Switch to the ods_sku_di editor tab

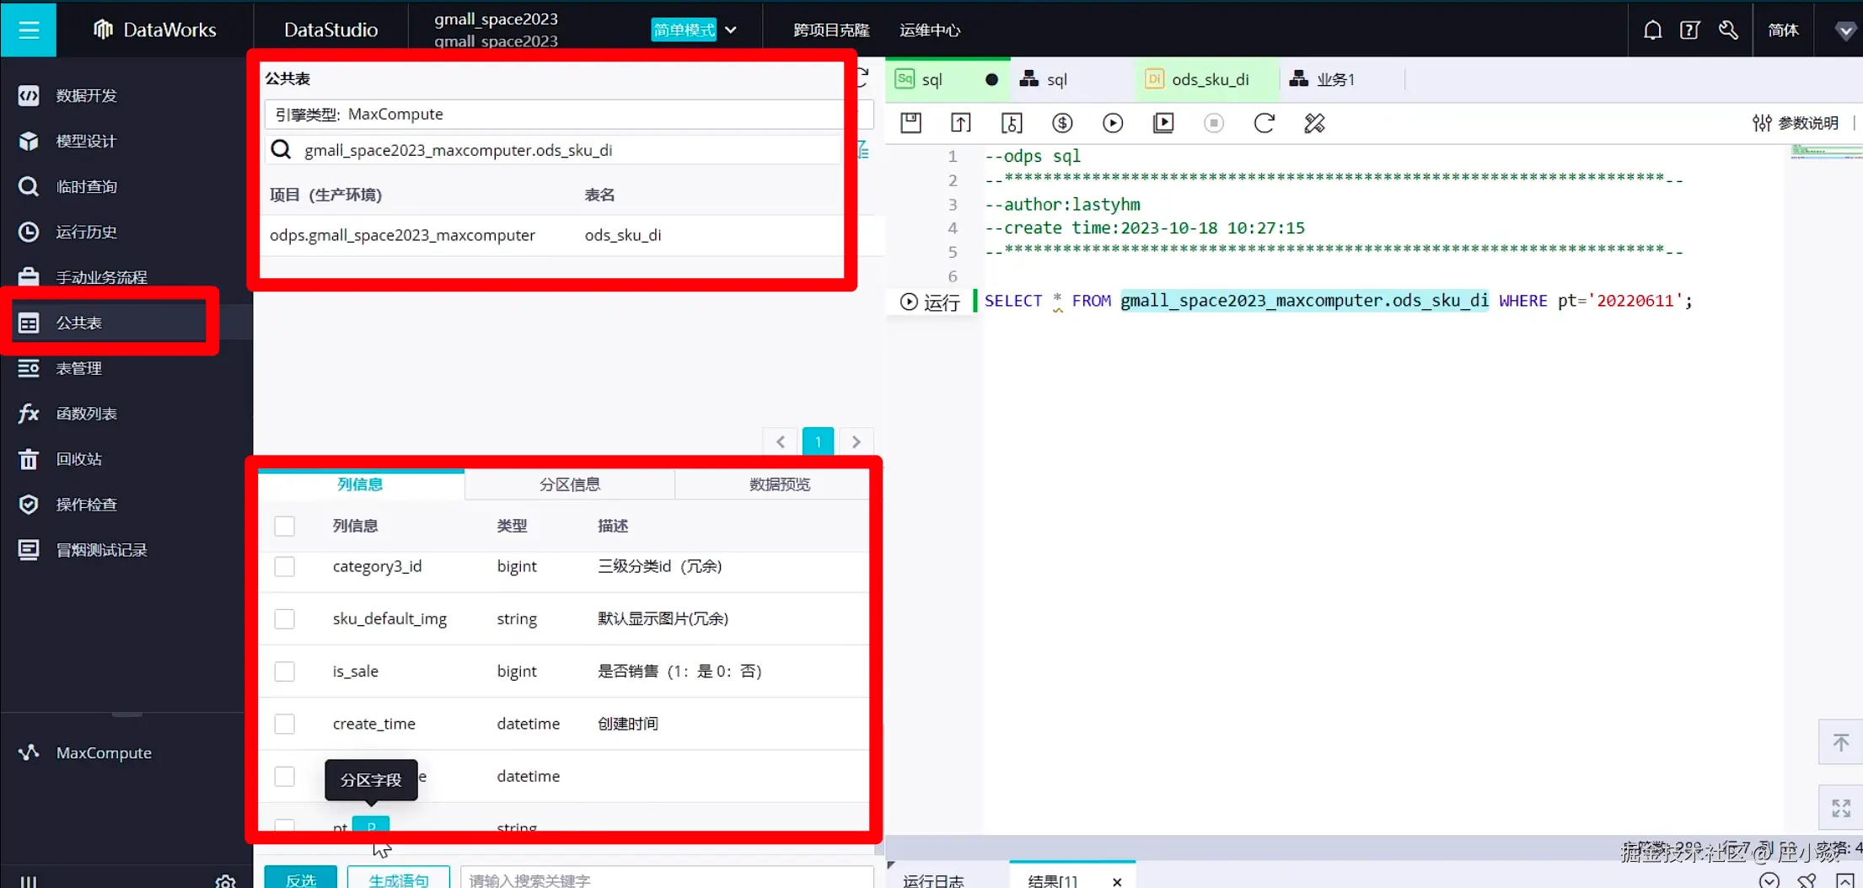(1207, 79)
